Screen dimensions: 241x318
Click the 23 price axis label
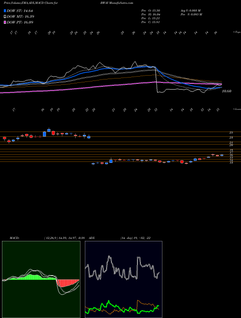click(231, 137)
